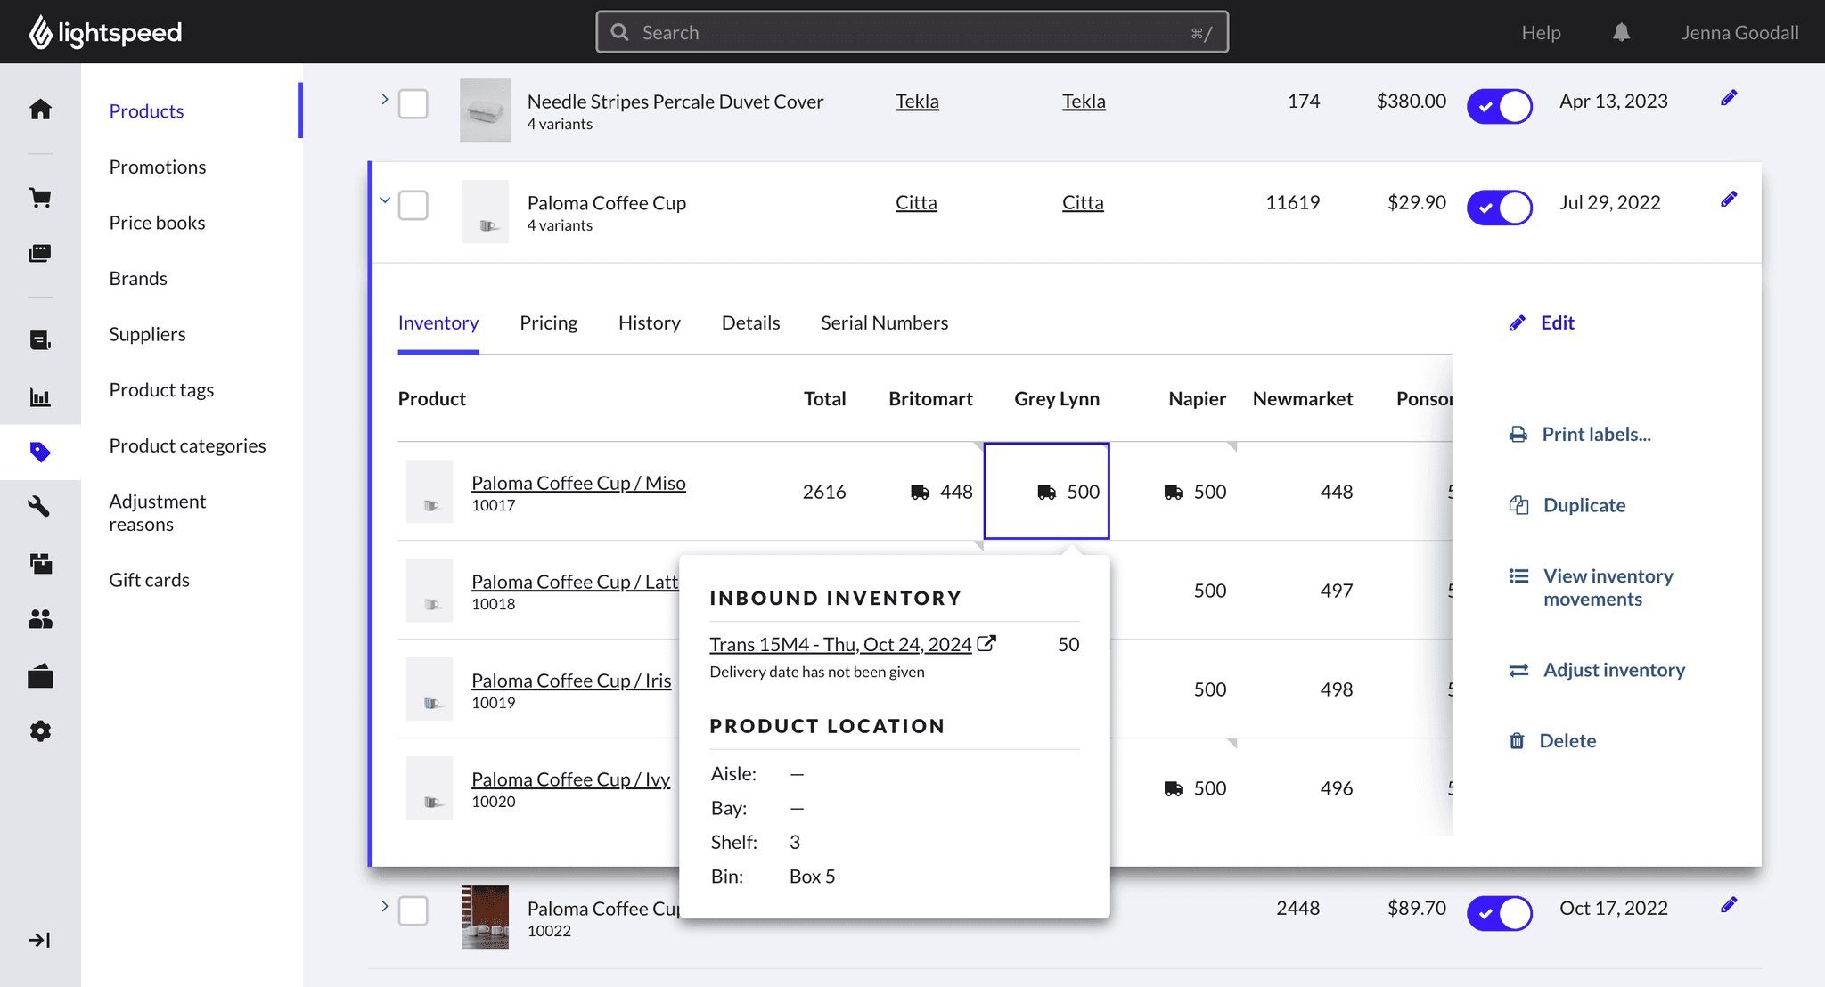
Task: Open the reporting bar chart icon
Action: [40, 397]
